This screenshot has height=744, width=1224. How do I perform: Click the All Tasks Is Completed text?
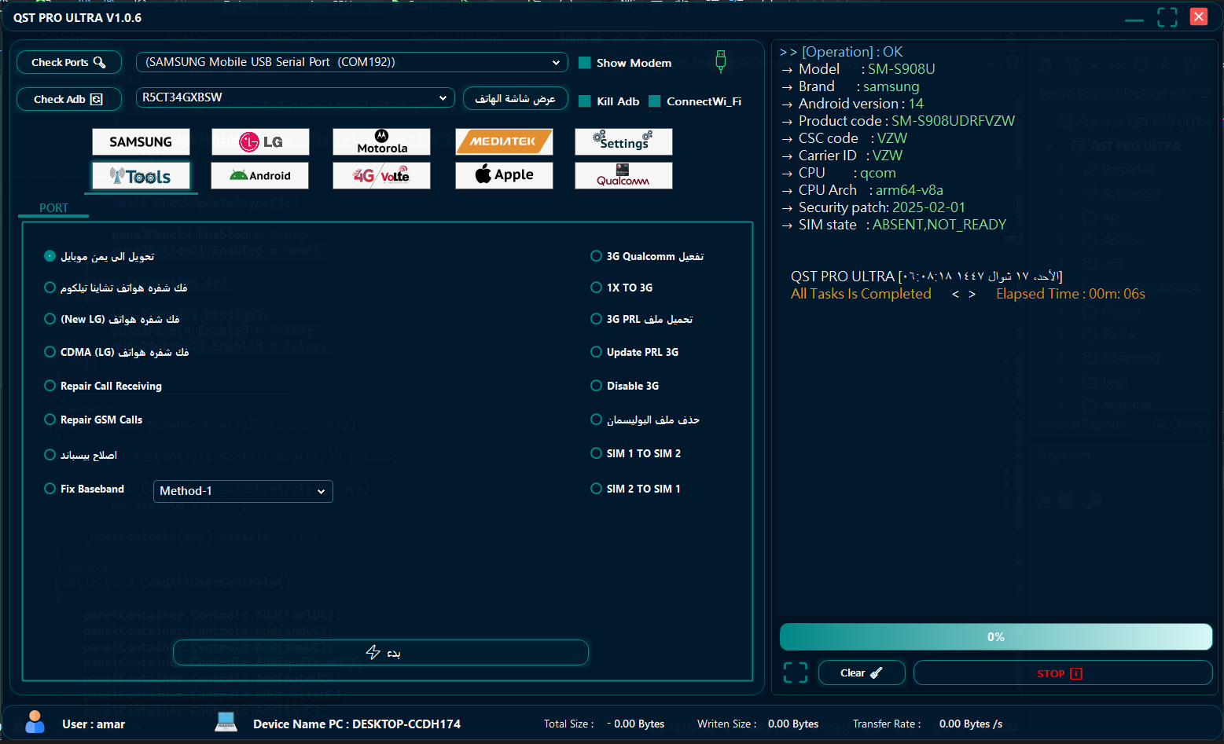(x=861, y=294)
